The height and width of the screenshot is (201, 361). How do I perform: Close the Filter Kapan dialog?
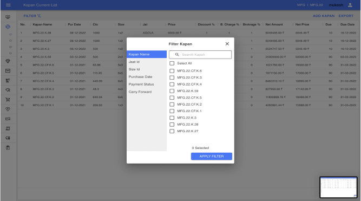pyautogui.click(x=227, y=44)
